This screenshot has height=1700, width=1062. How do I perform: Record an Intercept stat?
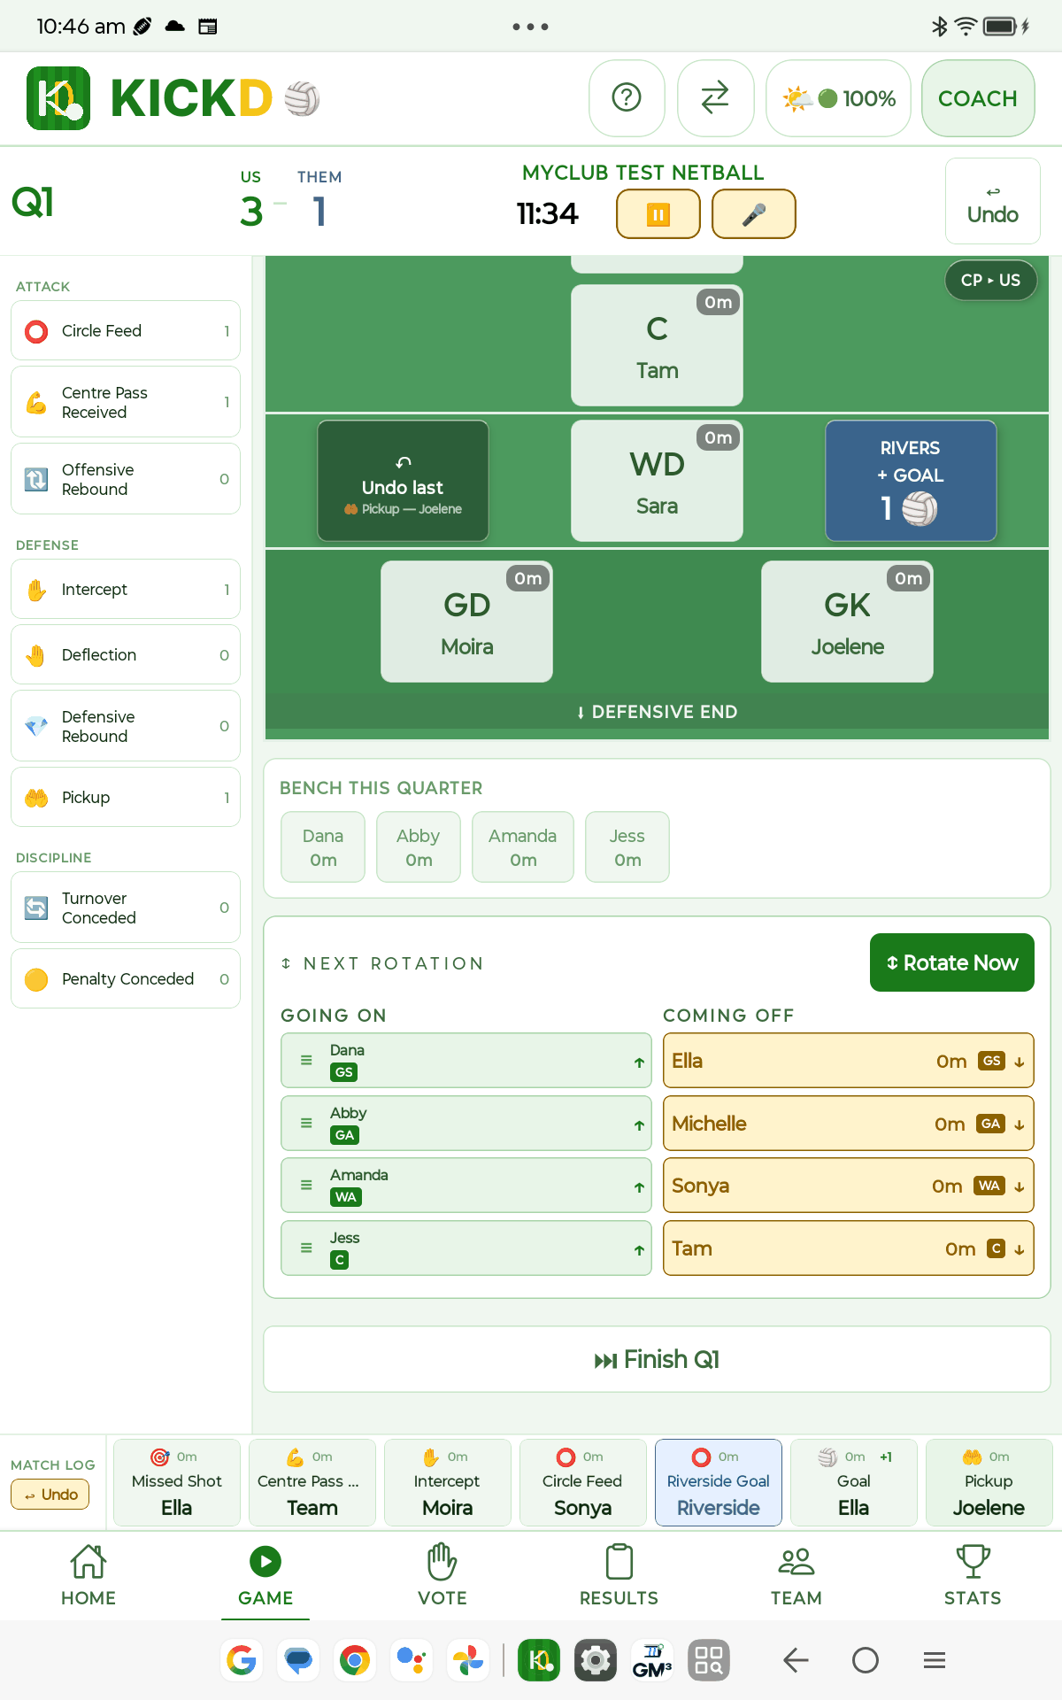126,589
